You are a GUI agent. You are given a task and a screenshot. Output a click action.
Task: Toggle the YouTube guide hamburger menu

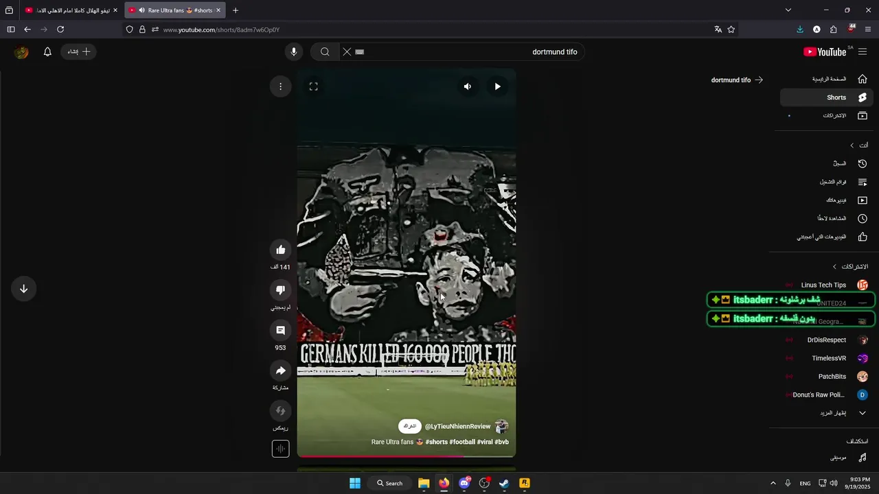[x=863, y=52]
